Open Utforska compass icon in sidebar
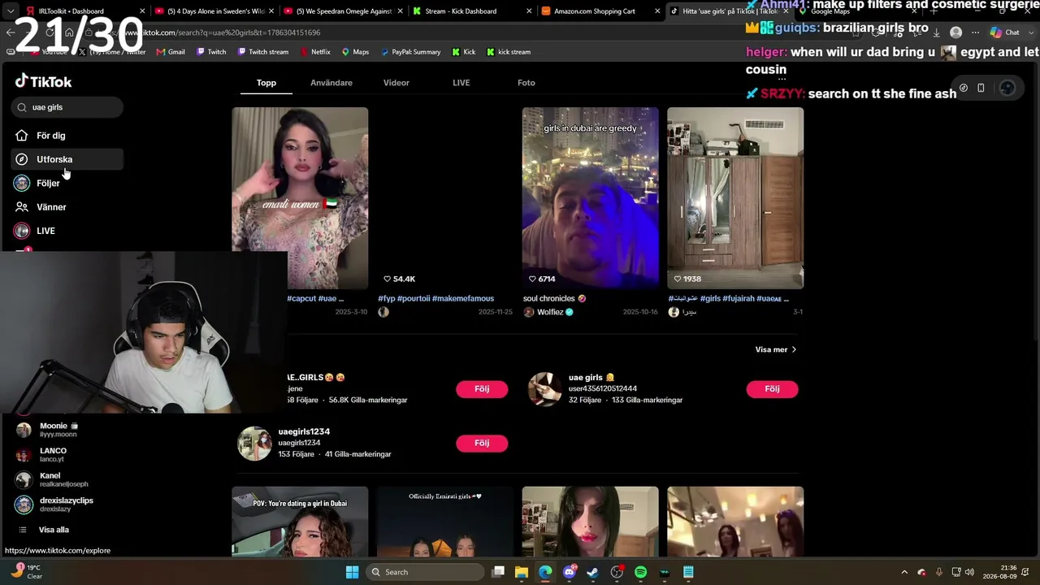Image resolution: width=1040 pixels, height=585 pixels. pos(22,159)
